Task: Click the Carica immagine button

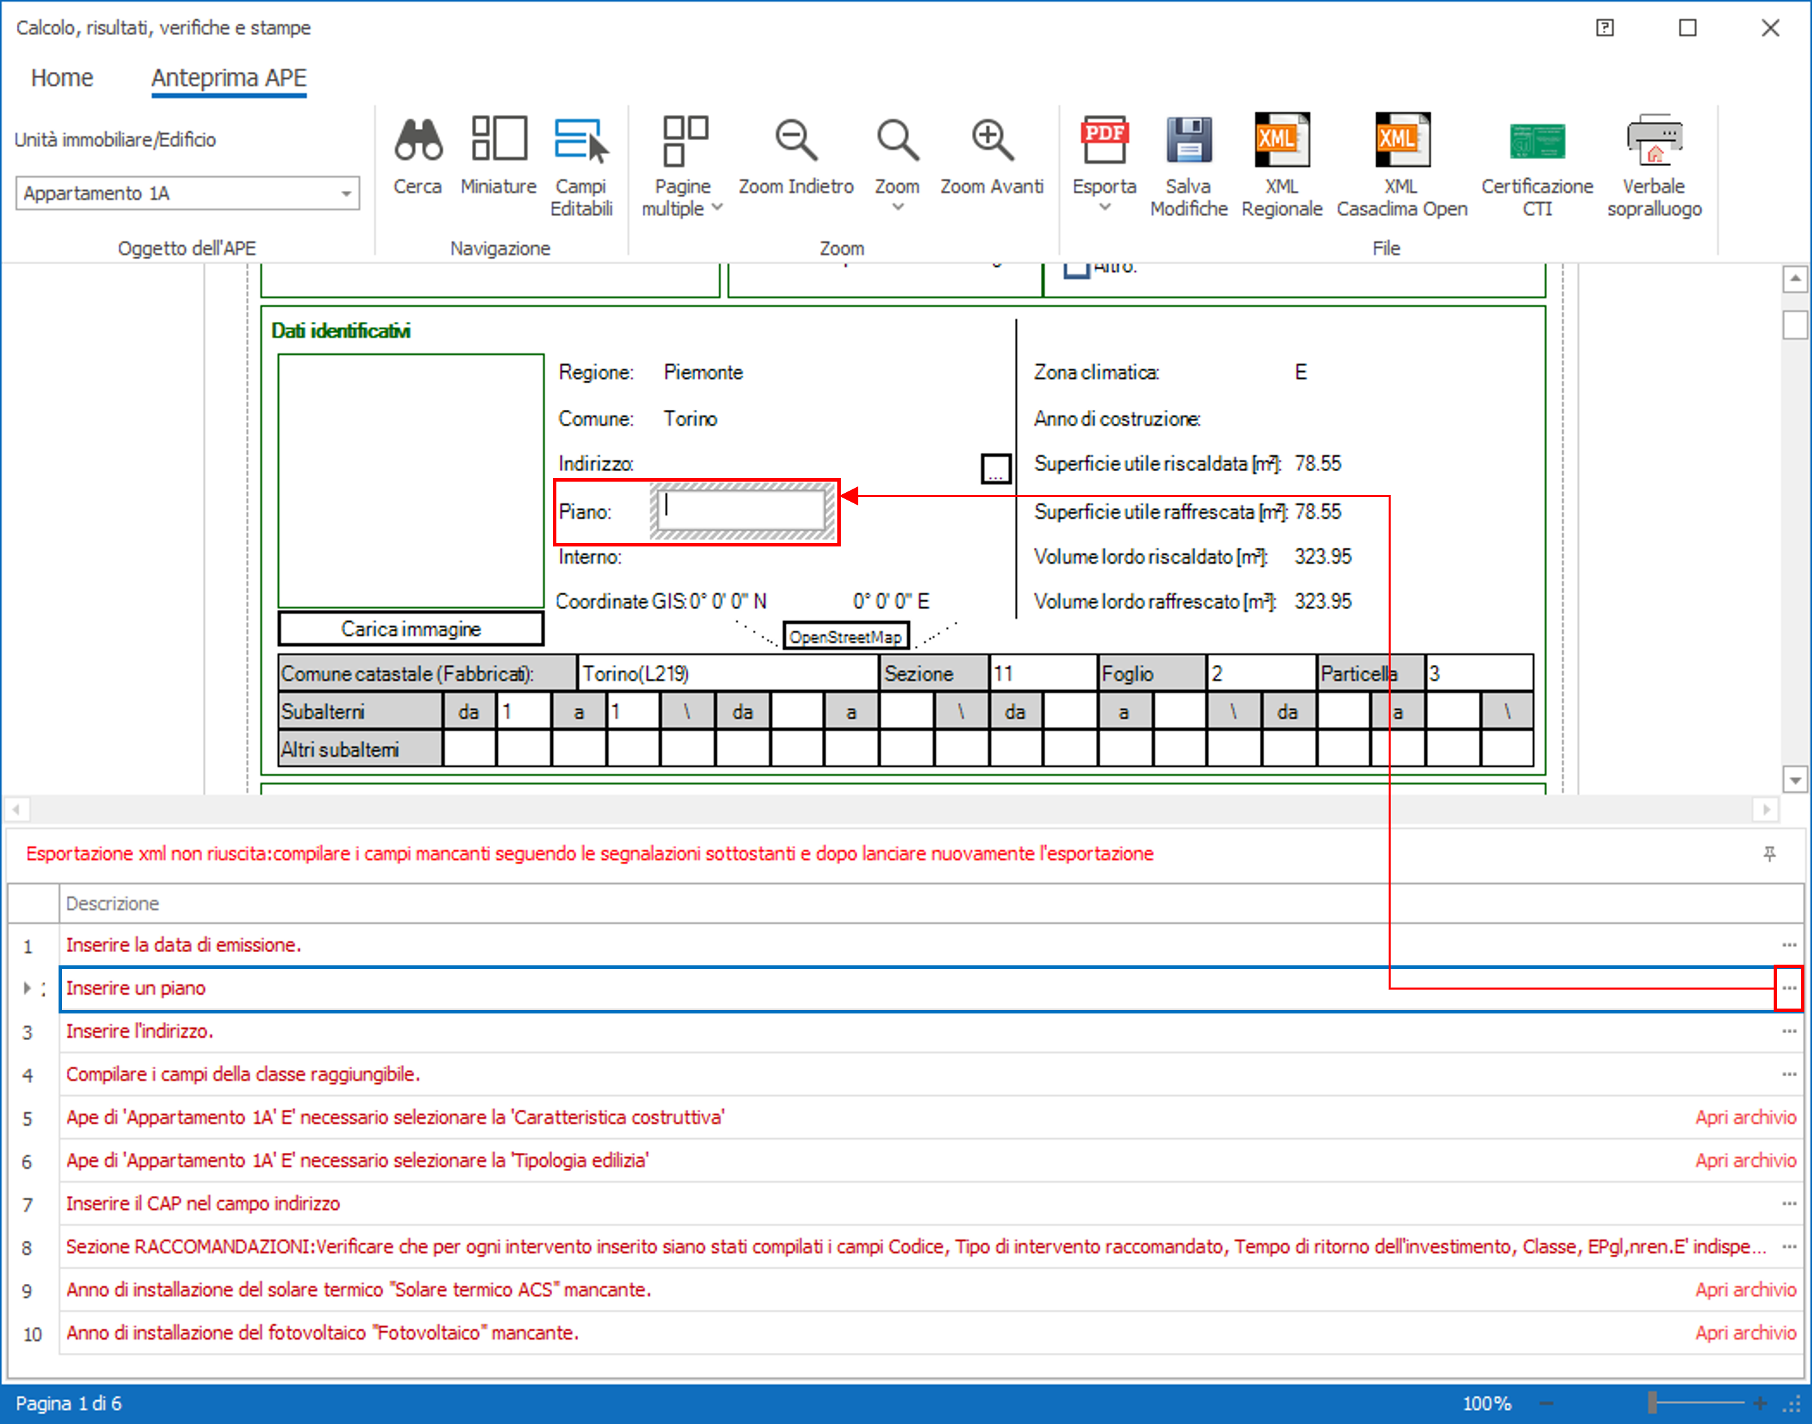Action: tap(410, 629)
